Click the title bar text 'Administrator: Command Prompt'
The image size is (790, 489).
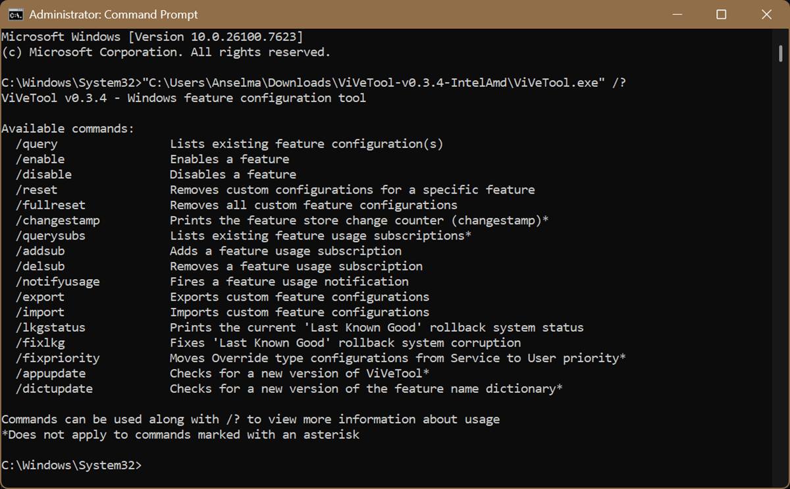(113, 14)
